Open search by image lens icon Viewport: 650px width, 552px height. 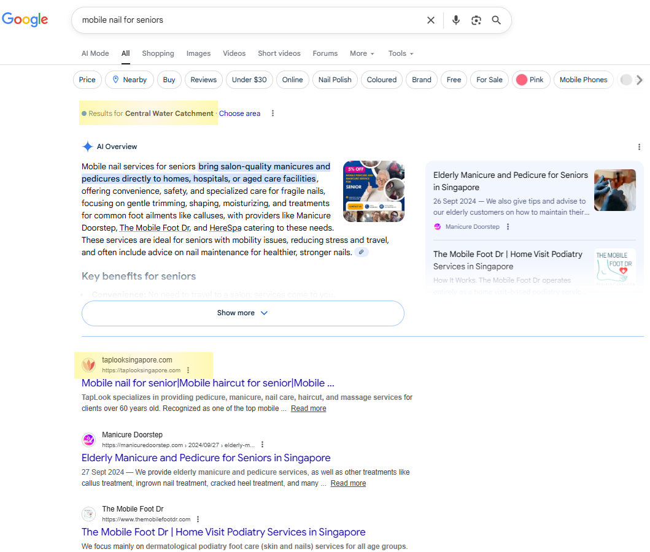click(476, 20)
